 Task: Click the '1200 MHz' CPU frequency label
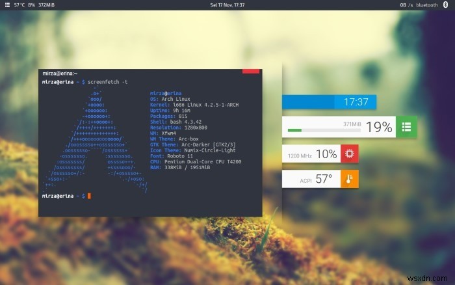point(300,156)
